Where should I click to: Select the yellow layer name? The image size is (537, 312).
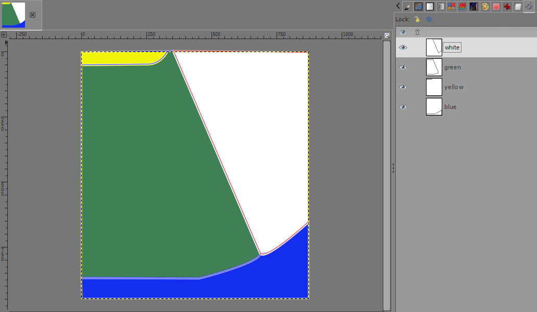[454, 87]
